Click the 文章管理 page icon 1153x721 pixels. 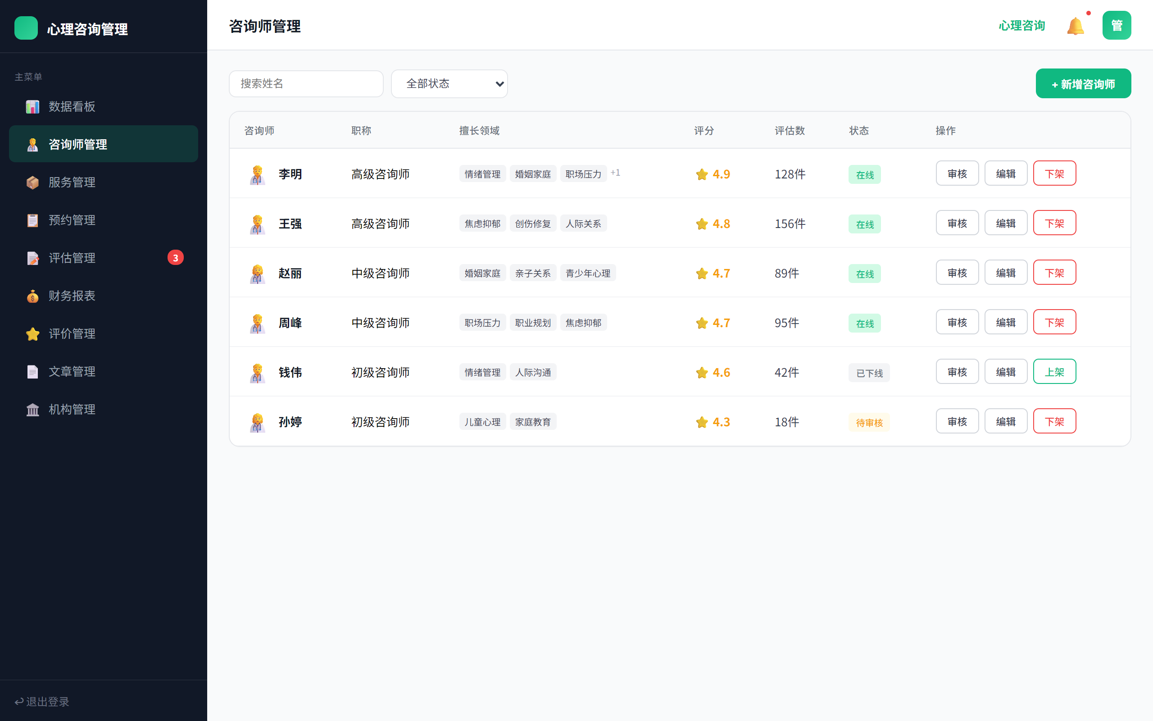(x=32, y=371)
